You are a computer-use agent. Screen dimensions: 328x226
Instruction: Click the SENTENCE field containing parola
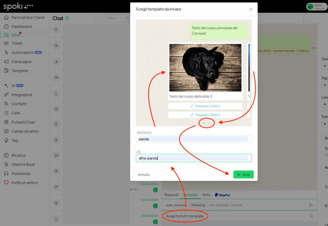(193, 139)
